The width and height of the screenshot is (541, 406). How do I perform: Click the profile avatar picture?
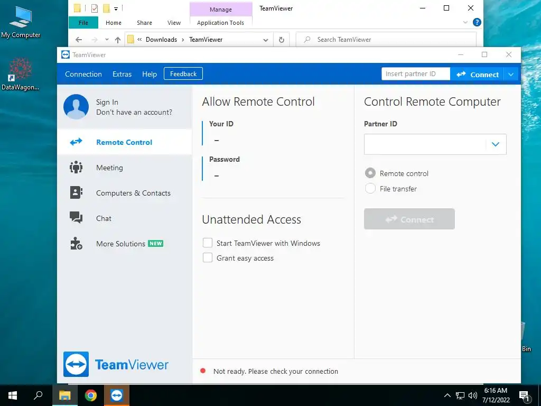click(x=76, y=107)
